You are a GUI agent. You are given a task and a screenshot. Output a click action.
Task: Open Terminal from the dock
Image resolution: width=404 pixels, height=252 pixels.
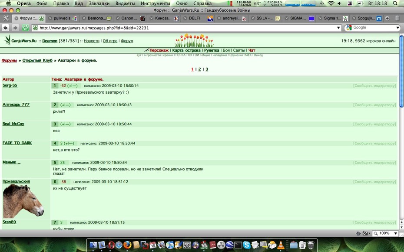[238, 245]
